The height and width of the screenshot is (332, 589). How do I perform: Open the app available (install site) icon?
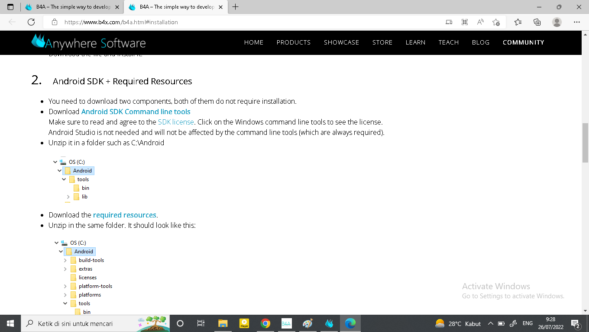click(x=449, y=22)
